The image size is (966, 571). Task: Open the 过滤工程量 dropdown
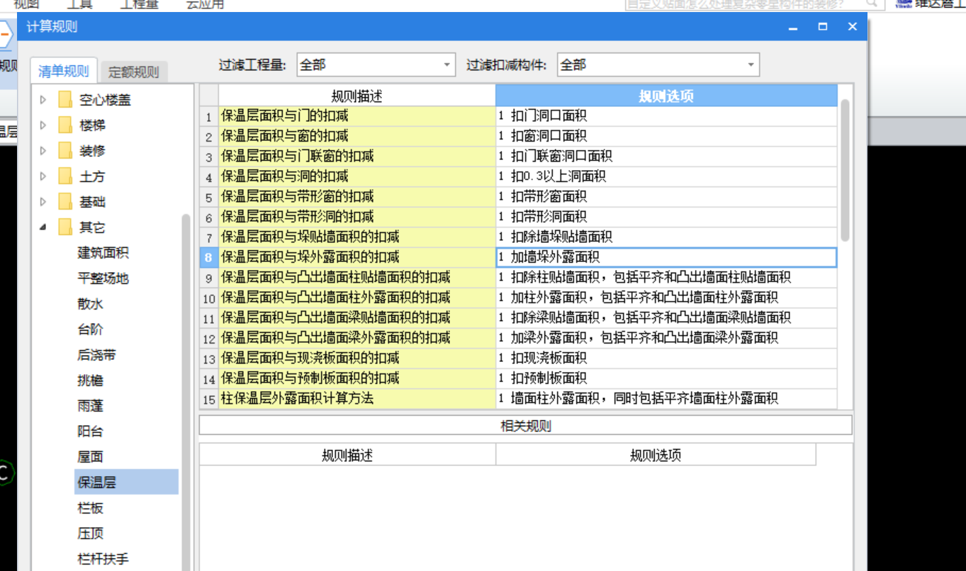coord(376,64)
